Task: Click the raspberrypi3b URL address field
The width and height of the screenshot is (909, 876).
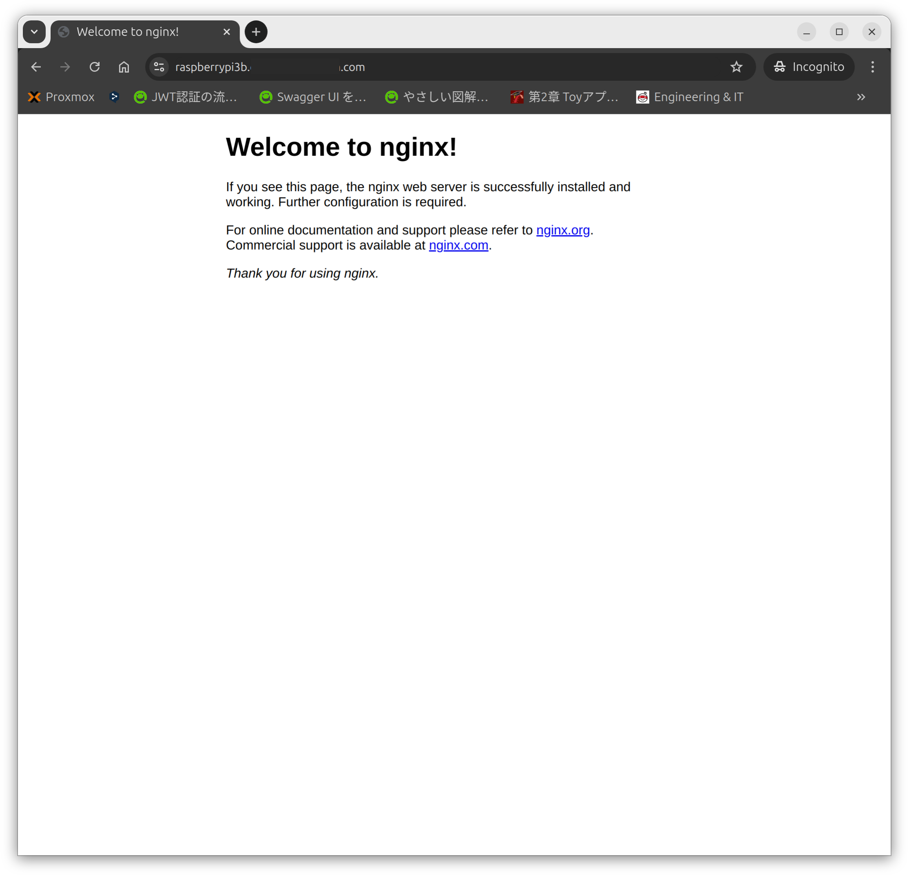Action: coord(417,67)
